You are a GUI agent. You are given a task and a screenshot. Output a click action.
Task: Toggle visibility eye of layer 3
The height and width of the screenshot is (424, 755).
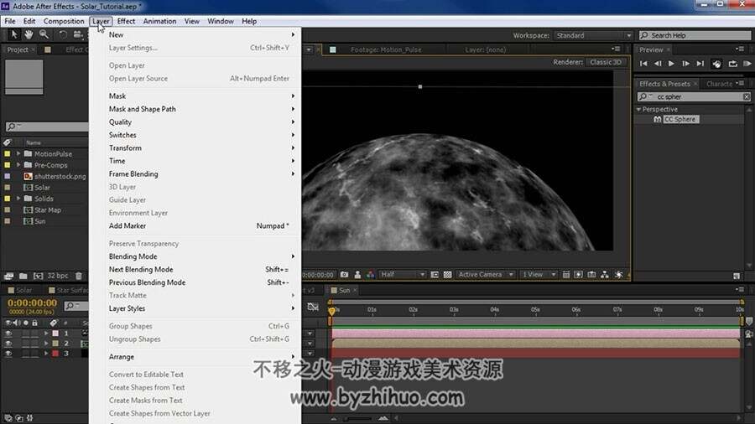click(8, 354)
